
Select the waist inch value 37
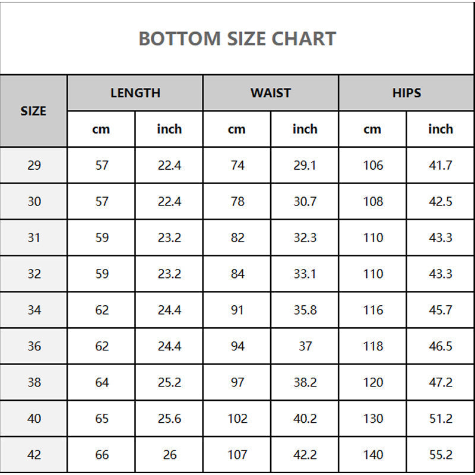coord(305,346)
